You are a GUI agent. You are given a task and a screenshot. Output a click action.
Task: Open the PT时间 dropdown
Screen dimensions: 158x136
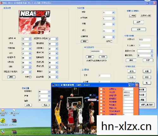(x=113, y=19)
